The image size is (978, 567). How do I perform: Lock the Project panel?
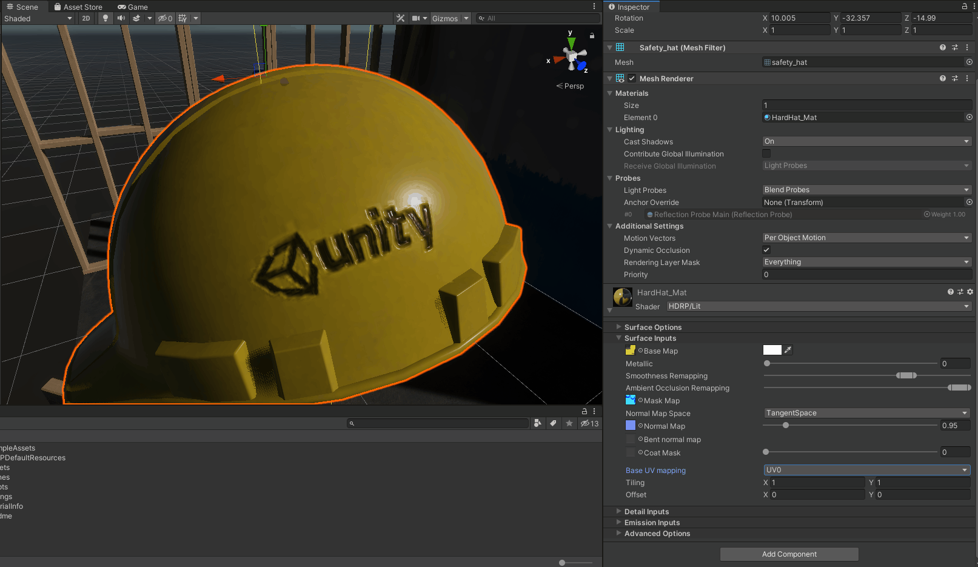click(x=584, y=411)
